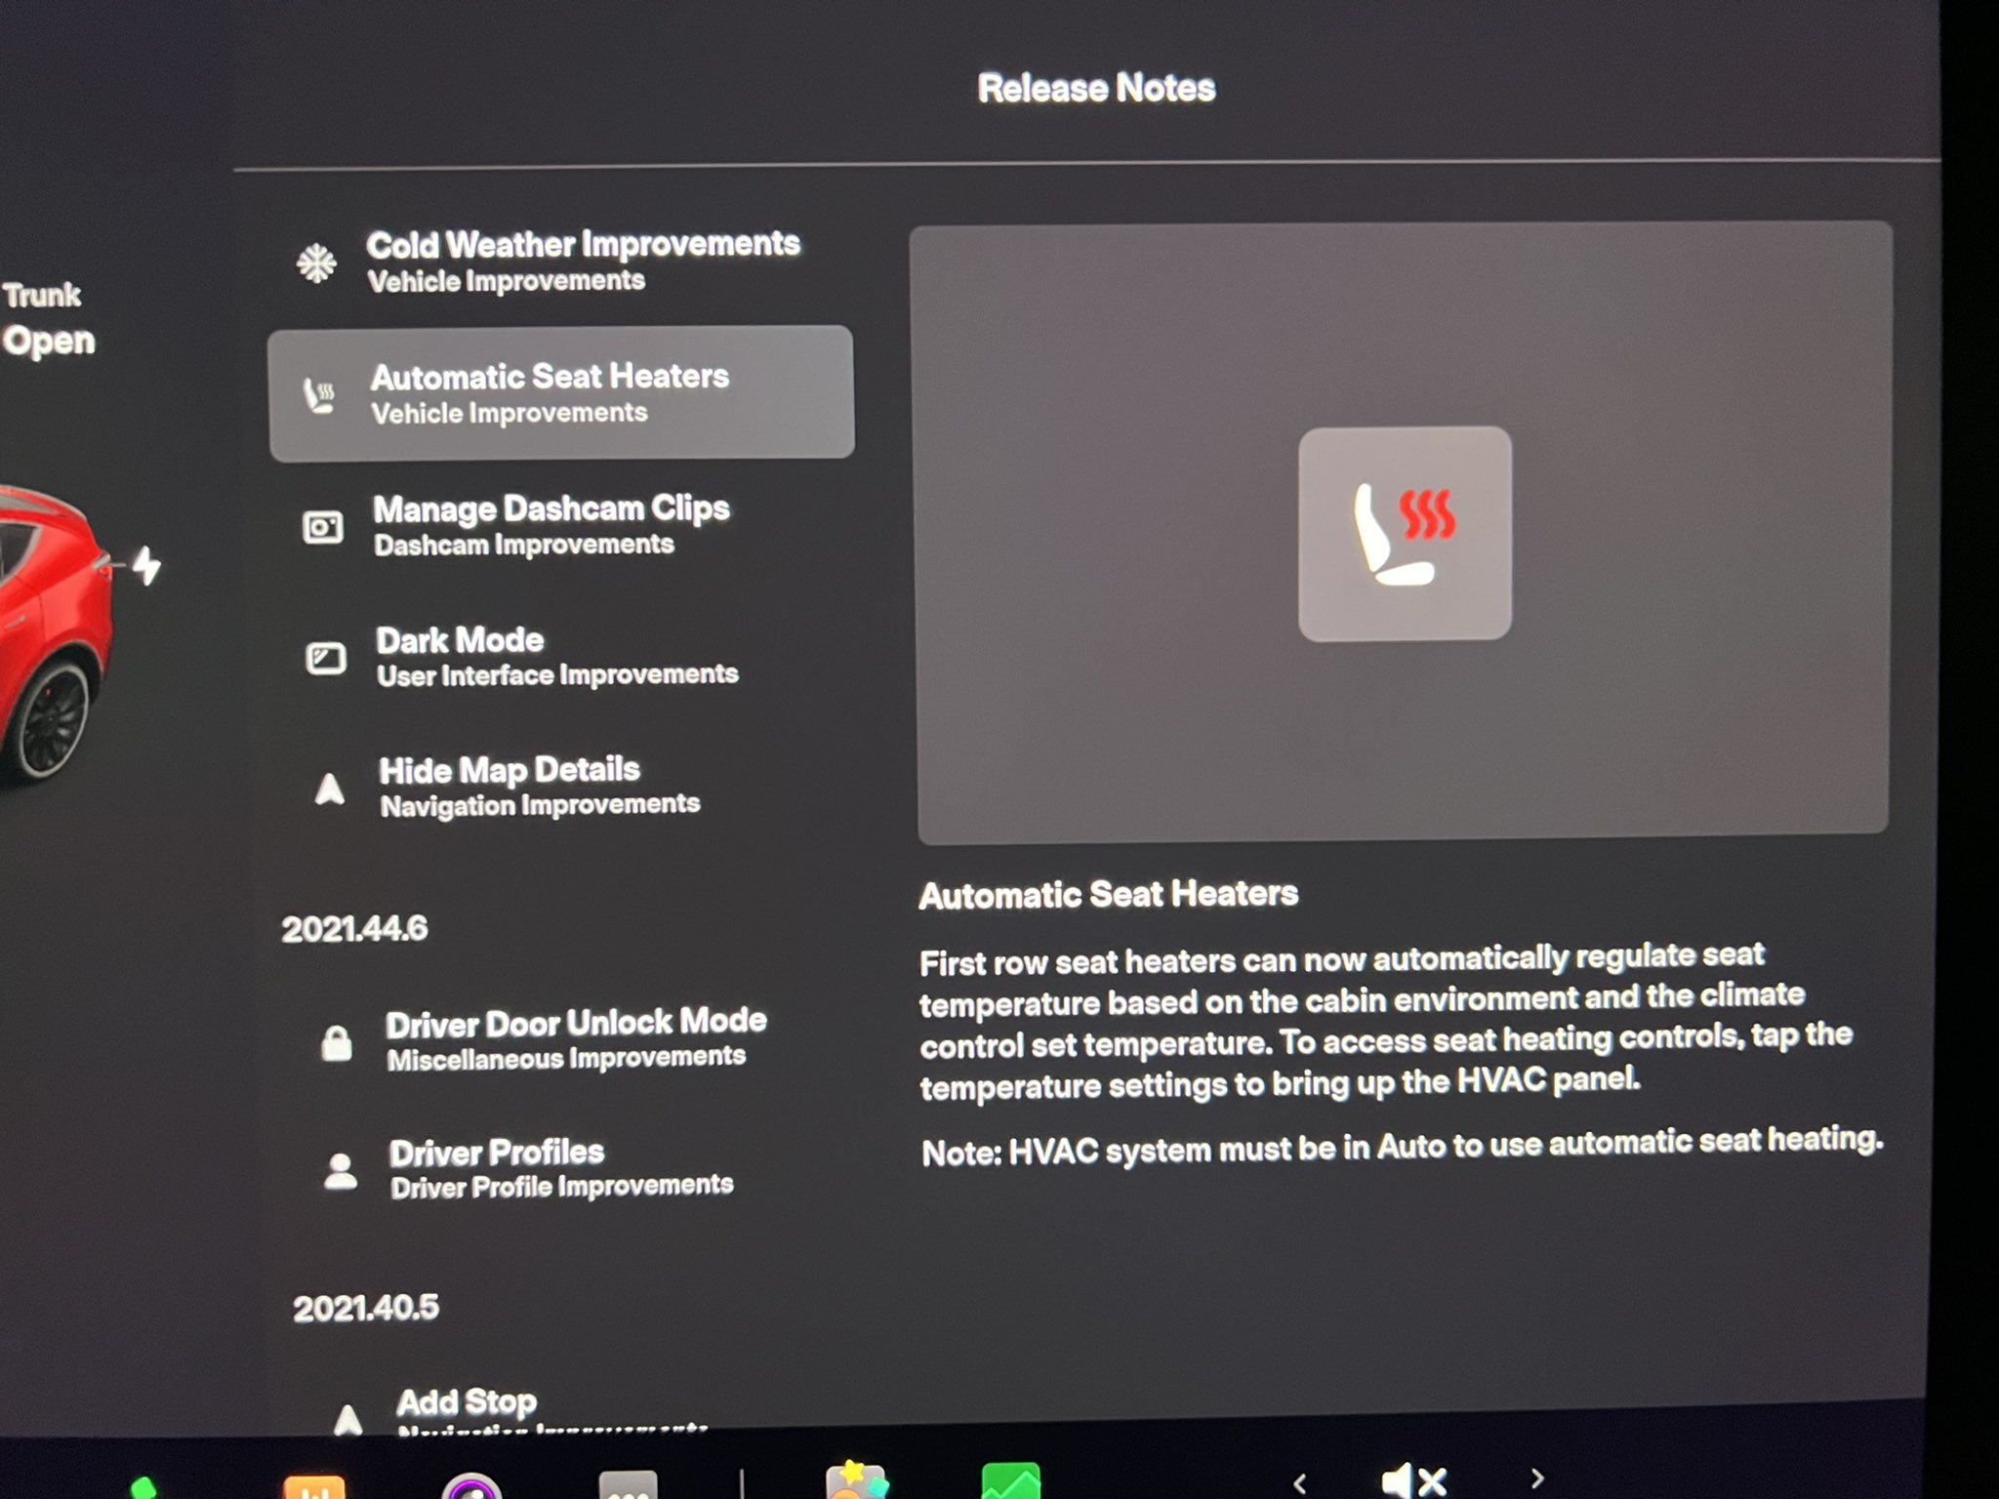Open Add Stop navigation note

click(x=467, y=1403)
